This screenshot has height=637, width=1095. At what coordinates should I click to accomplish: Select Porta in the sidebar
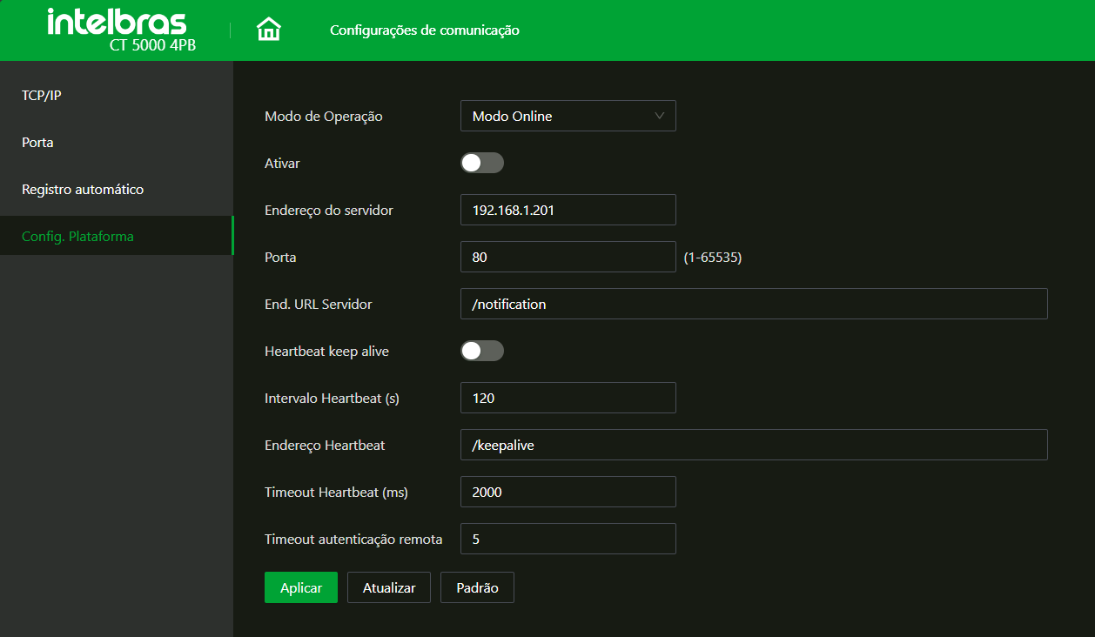(37, 142)
